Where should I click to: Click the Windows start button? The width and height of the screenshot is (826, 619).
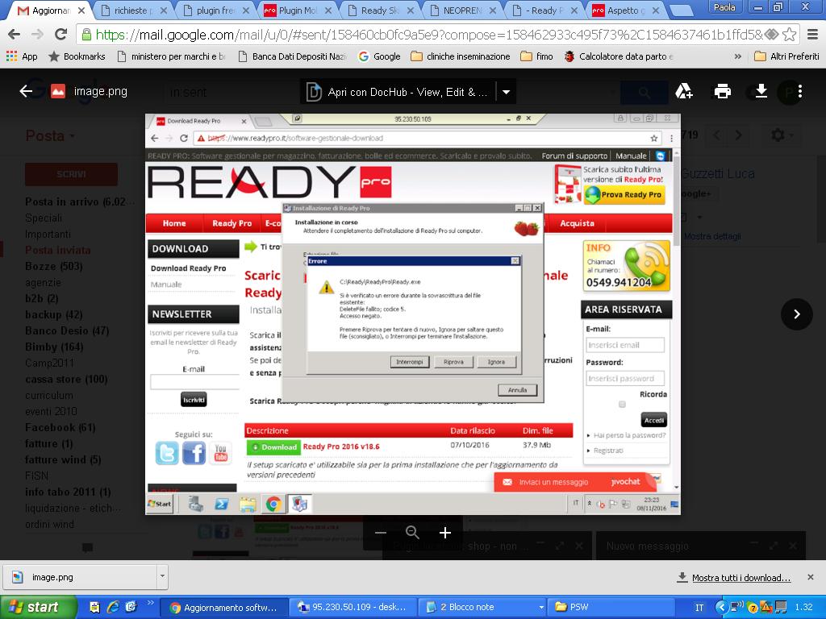[39, 607]
